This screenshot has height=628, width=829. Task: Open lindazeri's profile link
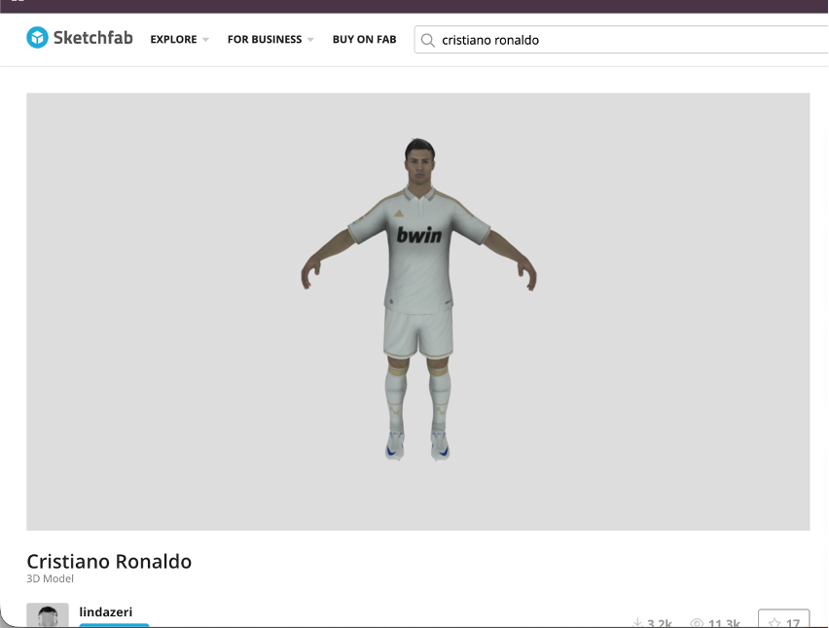pos(106,611)
